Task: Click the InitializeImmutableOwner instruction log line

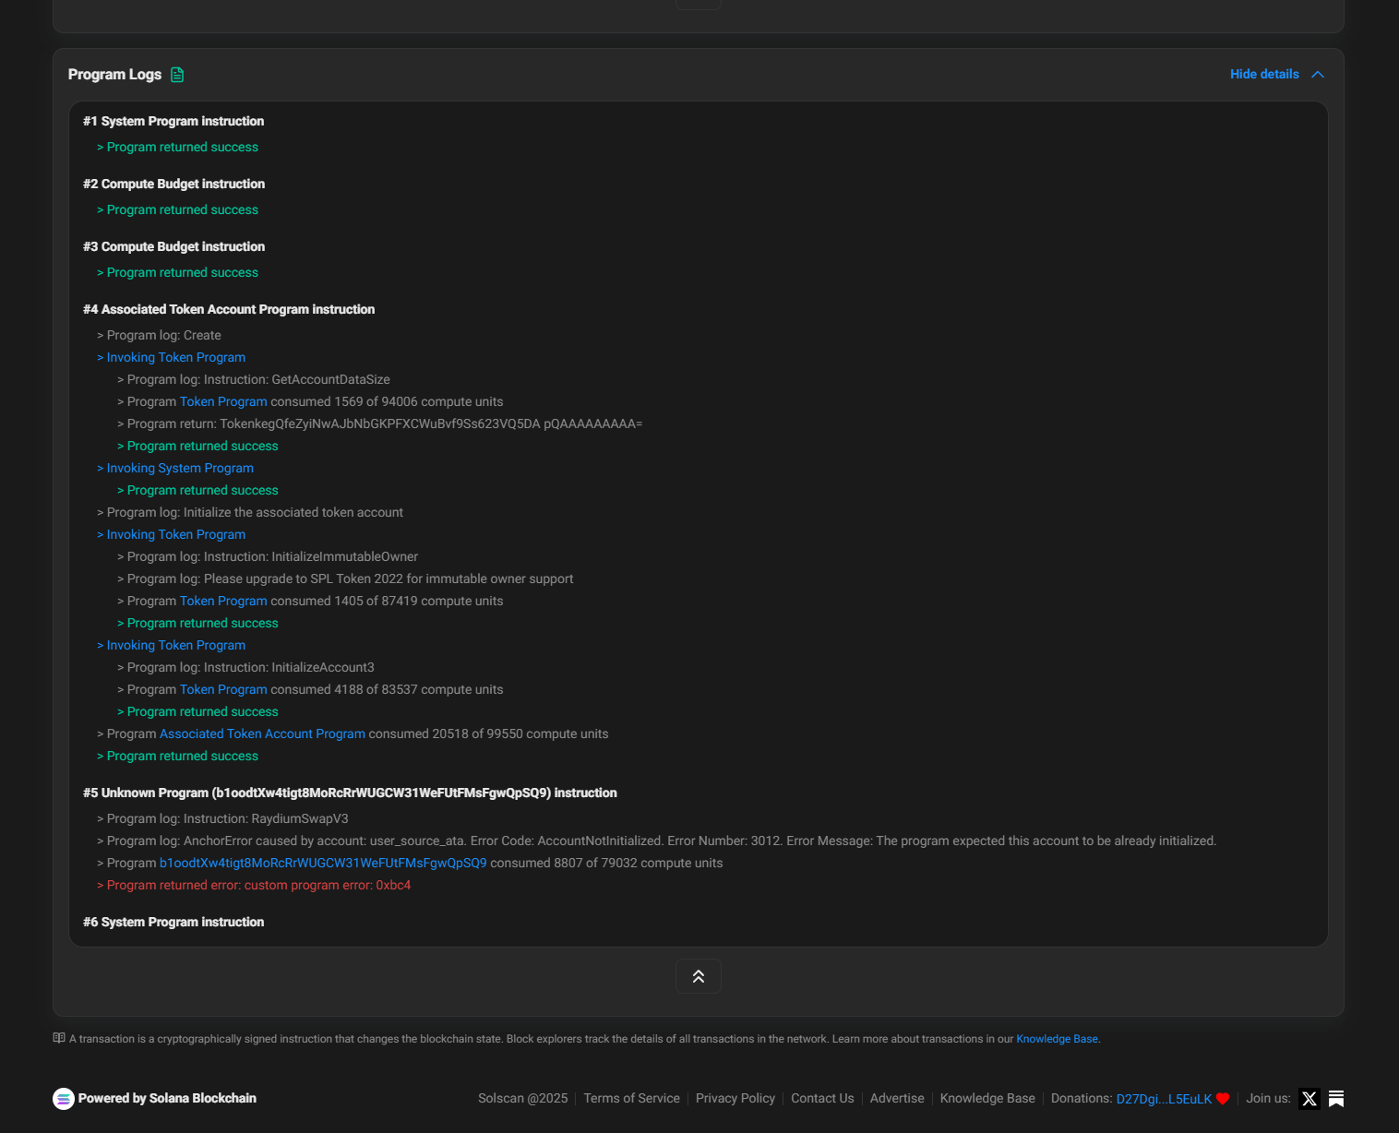Action: tap(268, 556)
